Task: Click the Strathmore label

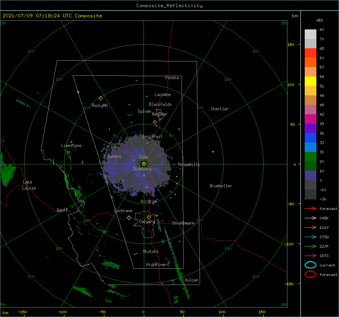Action: tap(183, 223)
